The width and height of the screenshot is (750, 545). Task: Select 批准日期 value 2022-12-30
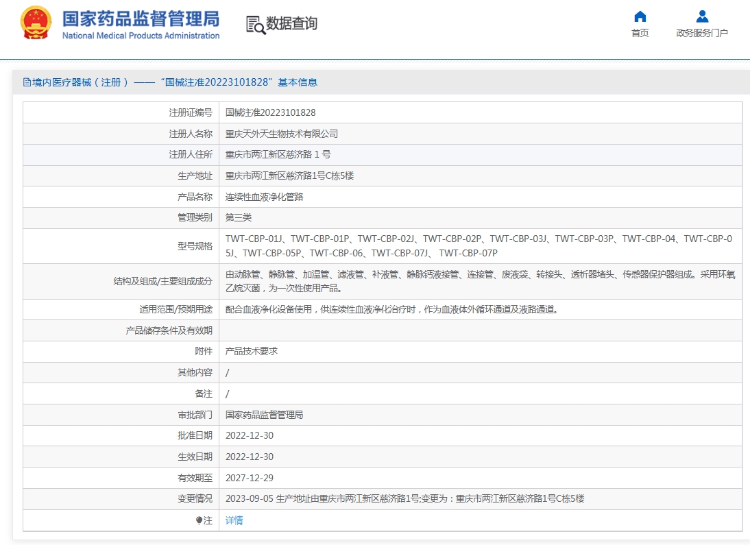250,435
